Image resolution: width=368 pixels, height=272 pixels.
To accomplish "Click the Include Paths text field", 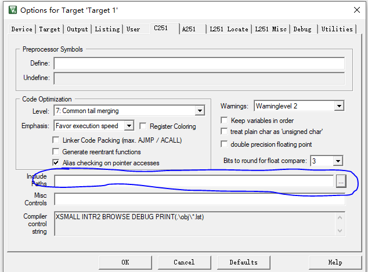I will [x=194, y=182].
